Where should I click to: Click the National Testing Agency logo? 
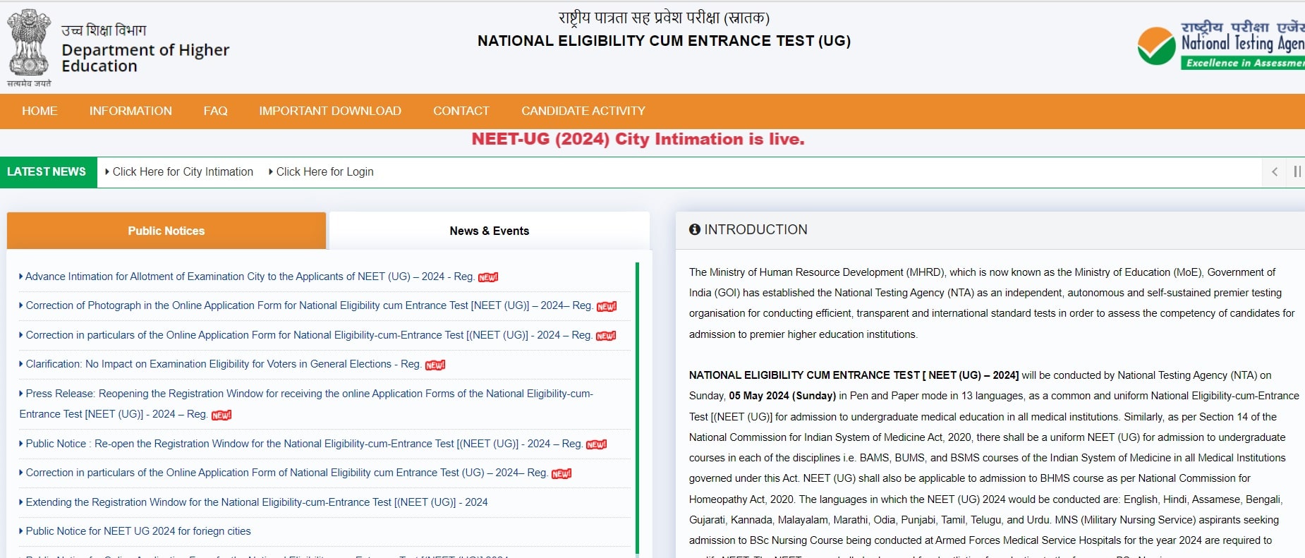[x=1220, y=45]
